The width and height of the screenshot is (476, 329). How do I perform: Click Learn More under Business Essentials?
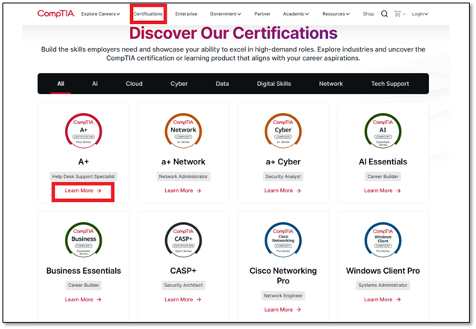[83, 300]
